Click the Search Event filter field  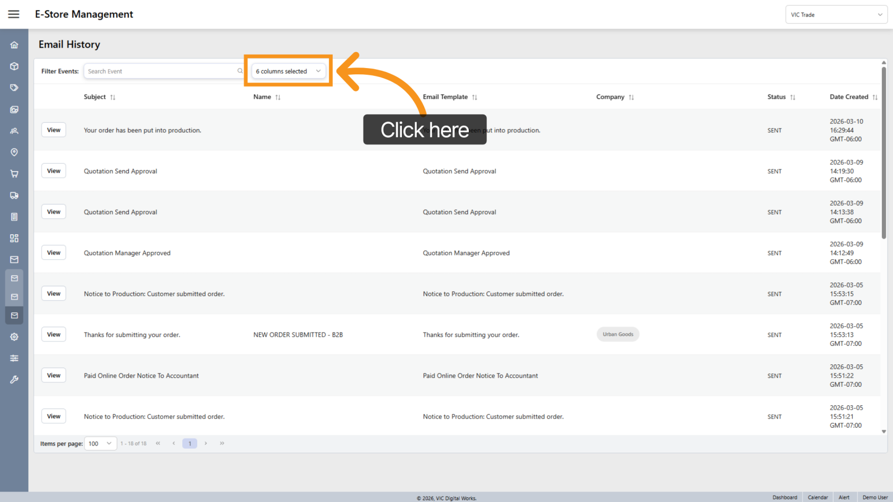pyautogui.click(x=161, y=71)
